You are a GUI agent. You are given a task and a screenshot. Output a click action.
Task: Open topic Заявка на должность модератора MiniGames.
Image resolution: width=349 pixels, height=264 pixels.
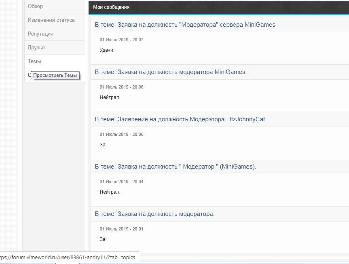coord(171,72)
